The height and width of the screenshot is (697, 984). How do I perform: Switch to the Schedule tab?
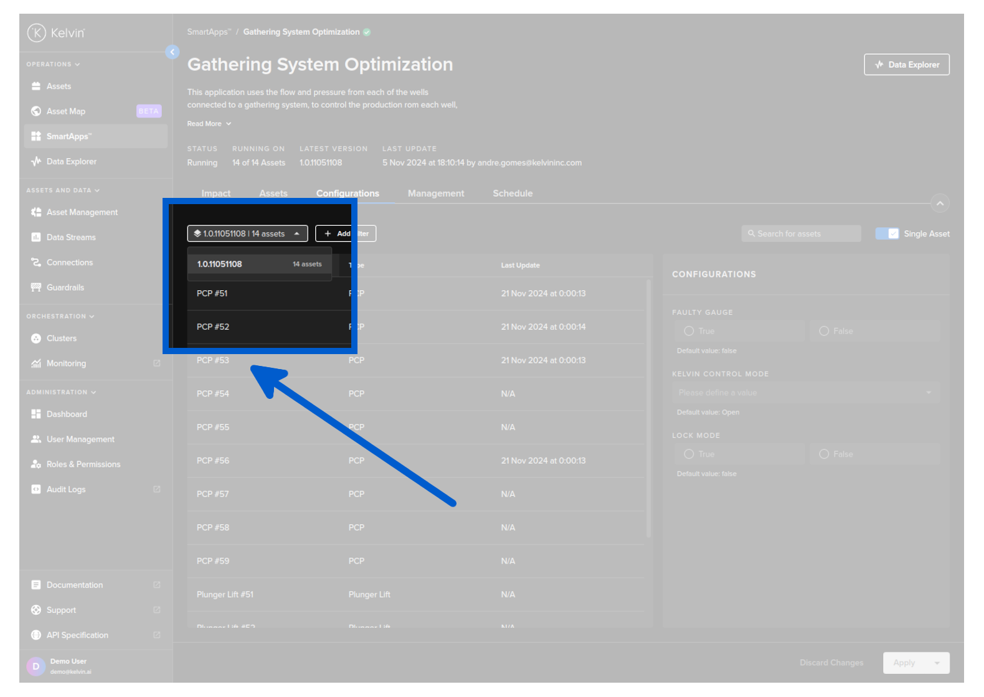tap(513, 194)
